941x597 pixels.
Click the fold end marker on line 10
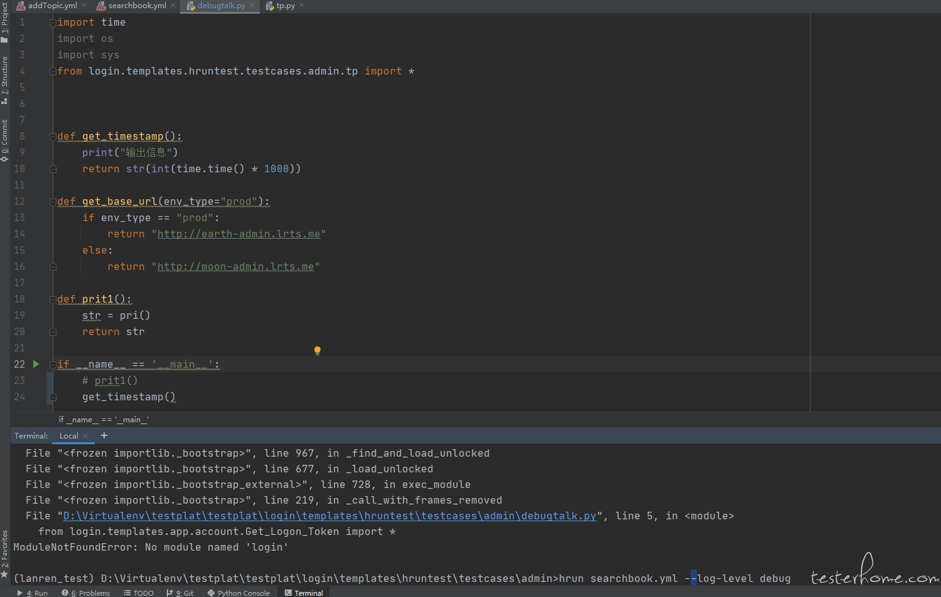pos(53,169)
